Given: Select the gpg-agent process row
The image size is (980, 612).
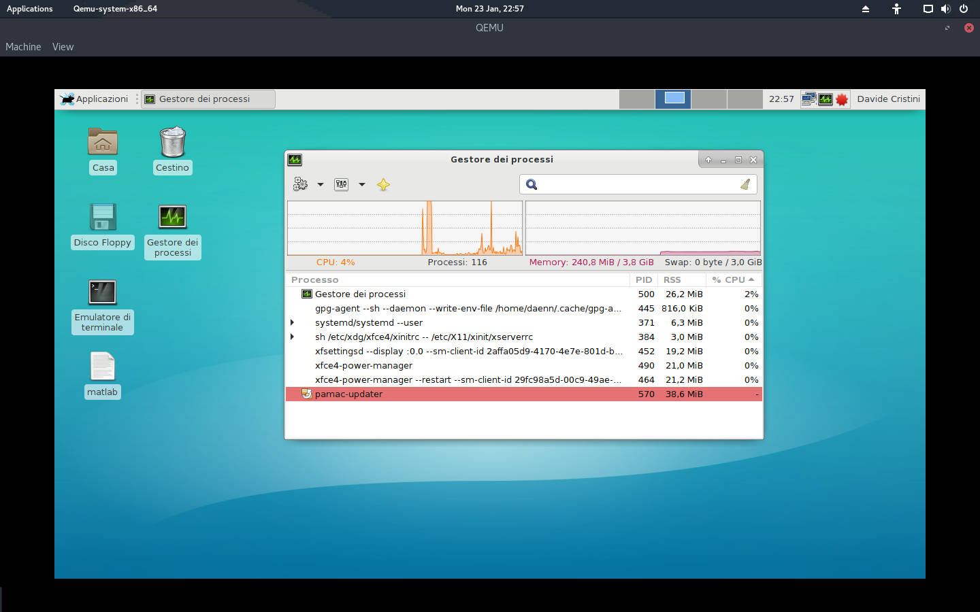Looking at the screenshot, I should (x=524, y=308).
